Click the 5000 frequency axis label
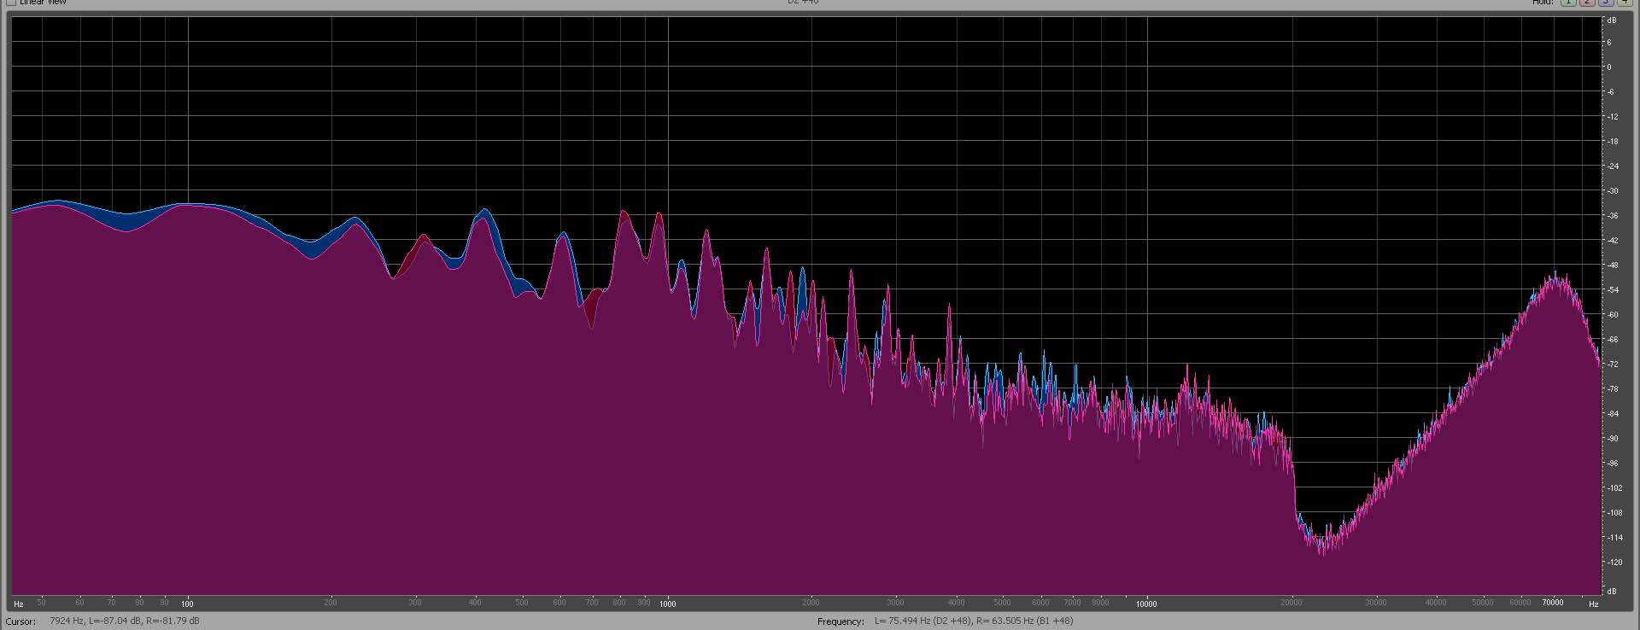Viewport: 1640px width, 630px height. (x=1002, y=603)
